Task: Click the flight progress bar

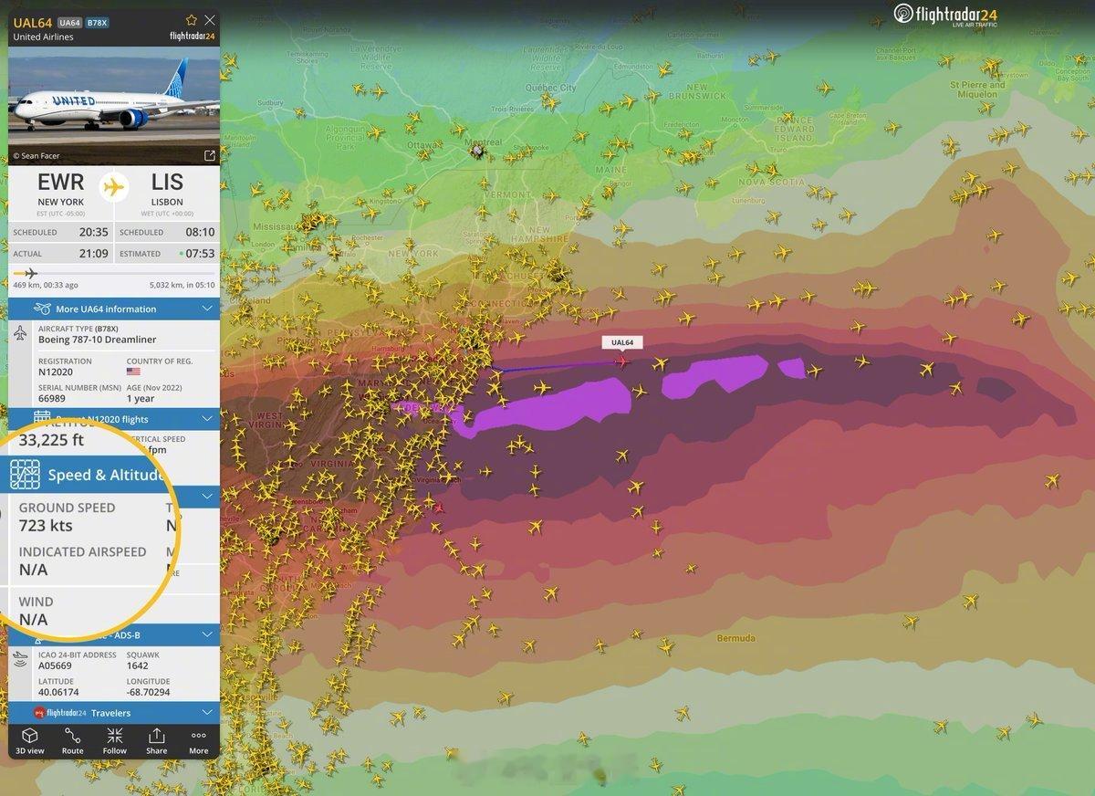Action: pos(114,273)
